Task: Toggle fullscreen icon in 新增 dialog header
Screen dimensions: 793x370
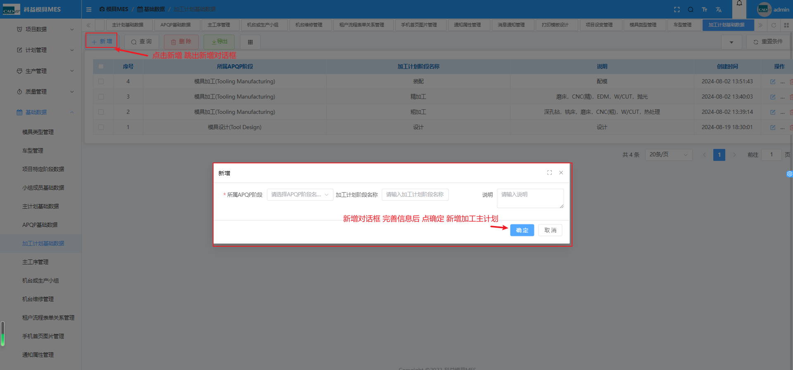Action: point(549,173)
